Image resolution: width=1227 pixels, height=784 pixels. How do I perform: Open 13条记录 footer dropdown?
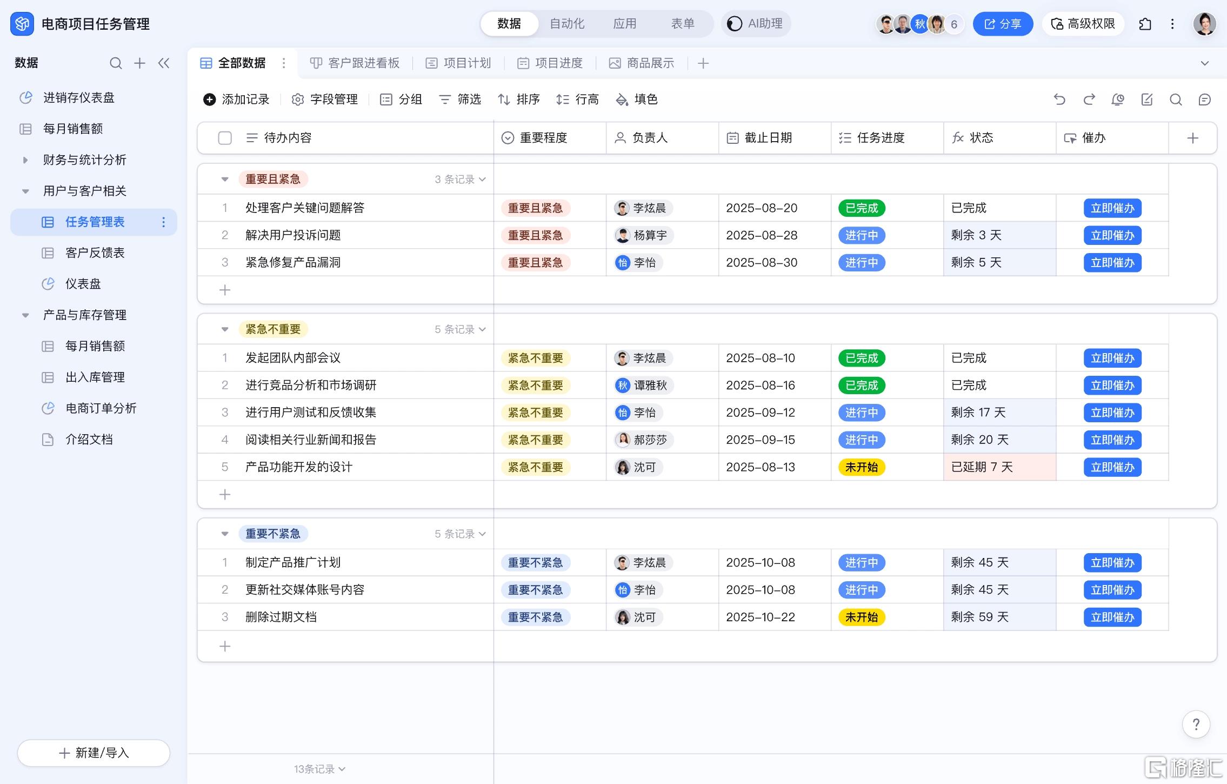coord(319,769)
